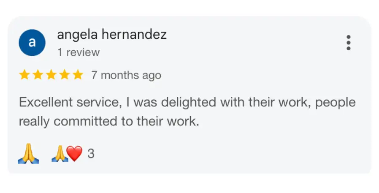The image size is (379, 193).
Task: Click the first yellow rating star
Action: pyautogui.click(x=24, y=75)
